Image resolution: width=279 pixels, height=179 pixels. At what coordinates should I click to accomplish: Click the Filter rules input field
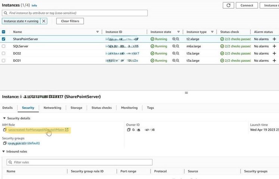[x=80, y=162]
